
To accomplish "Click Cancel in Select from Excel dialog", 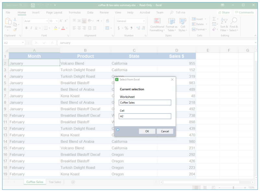I will coord(165,131).
